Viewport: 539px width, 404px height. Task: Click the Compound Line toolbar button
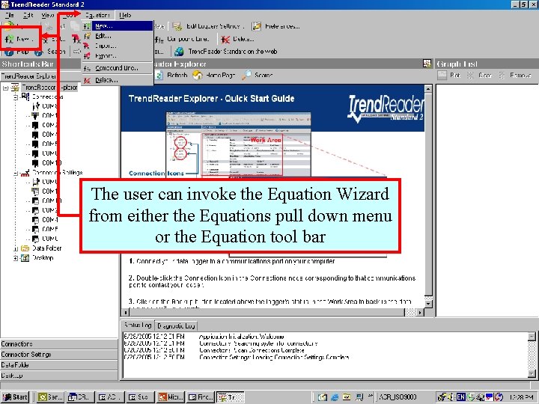click(x=181, y=39)
